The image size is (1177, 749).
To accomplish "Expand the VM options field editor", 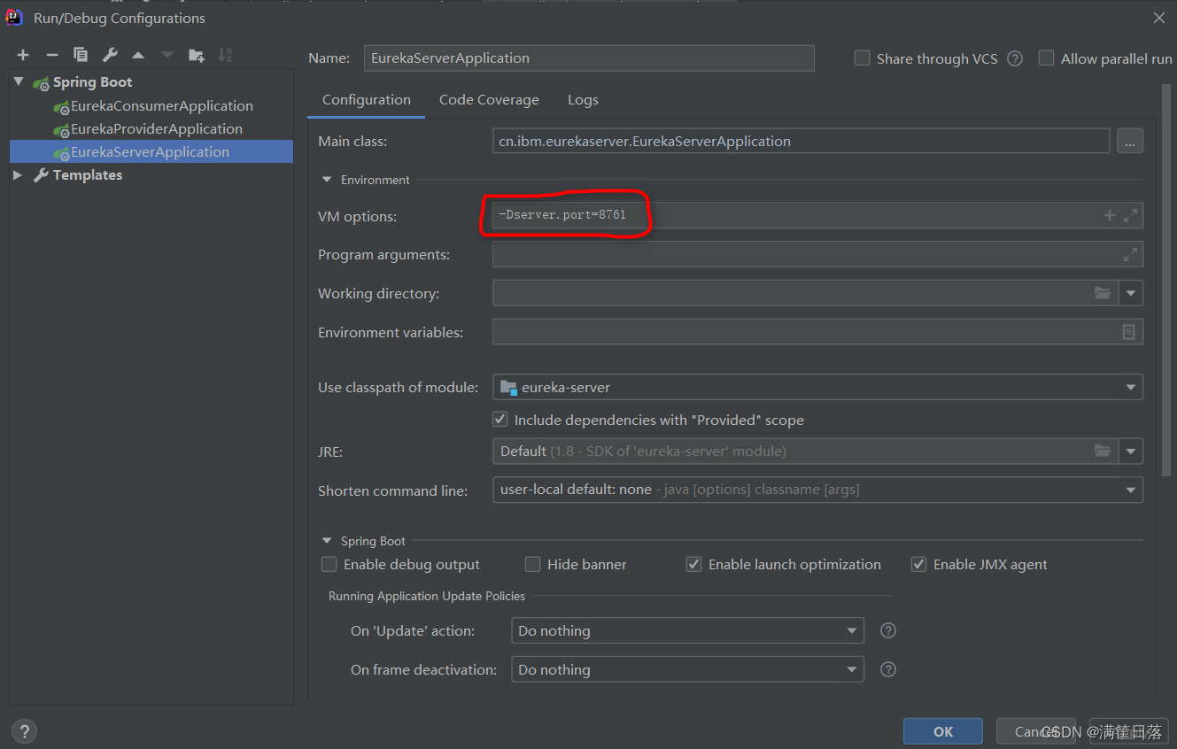I will 1130,215.
